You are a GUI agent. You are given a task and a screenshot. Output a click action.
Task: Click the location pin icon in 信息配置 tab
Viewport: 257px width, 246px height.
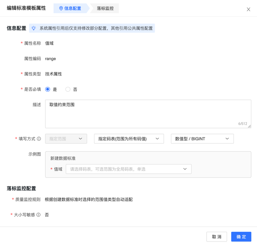point(61,8)
